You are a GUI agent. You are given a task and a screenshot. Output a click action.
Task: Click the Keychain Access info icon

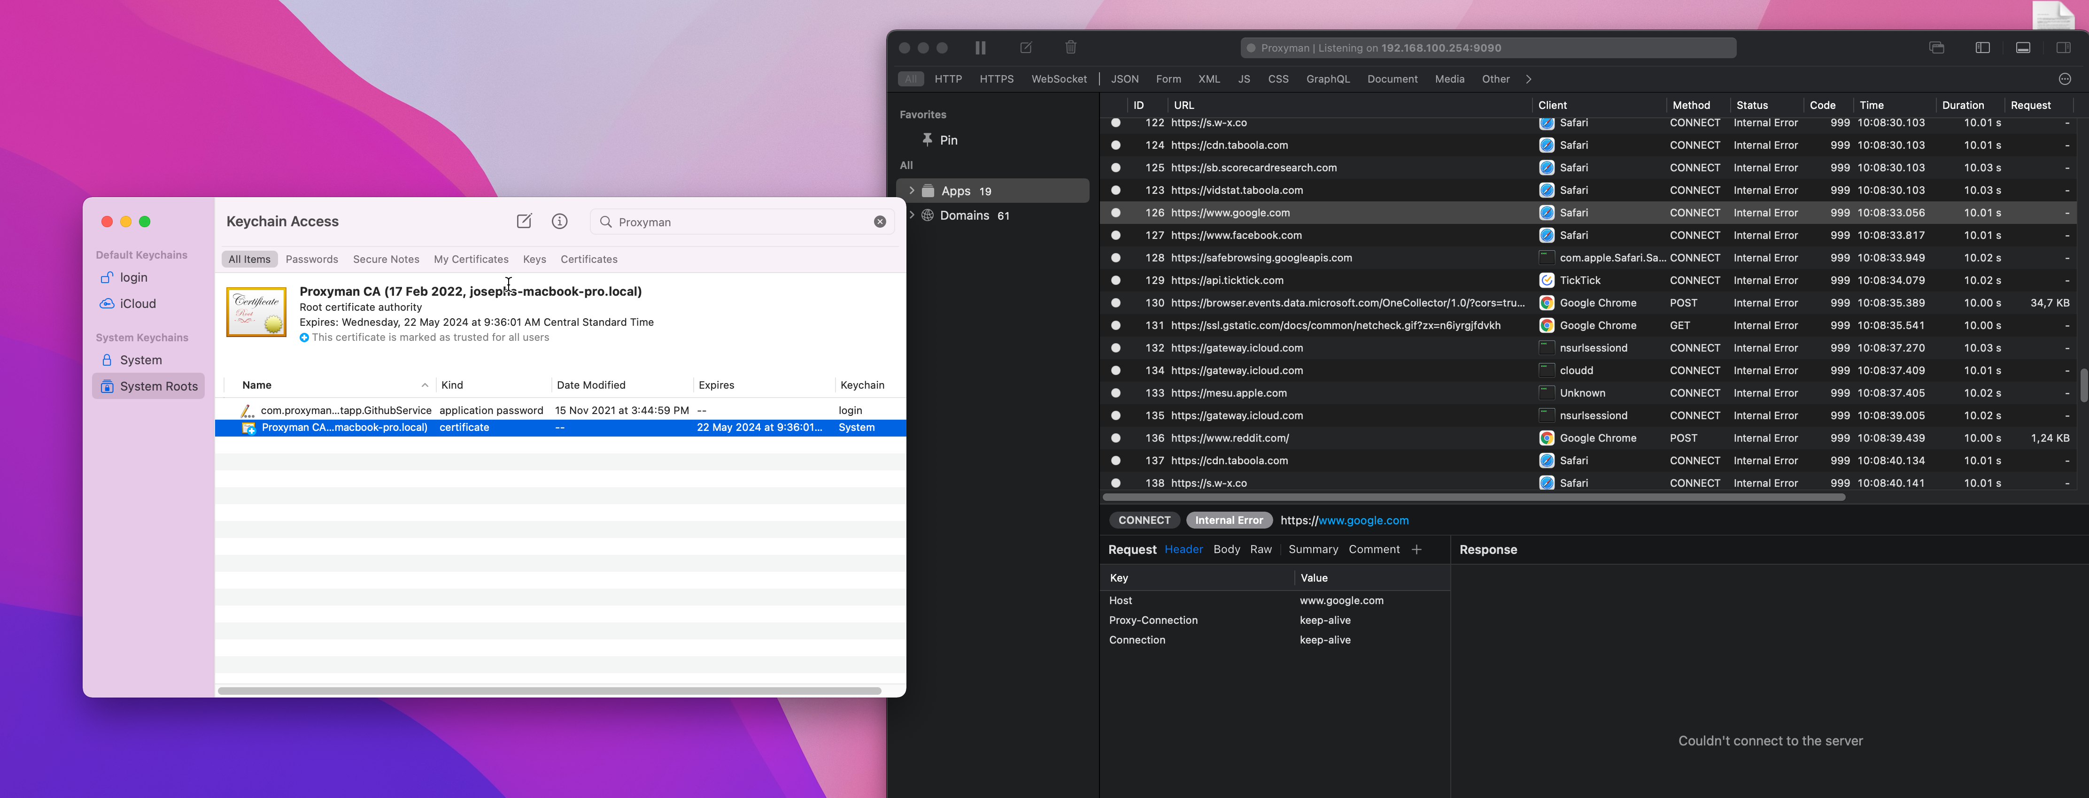tap(559, 221)
